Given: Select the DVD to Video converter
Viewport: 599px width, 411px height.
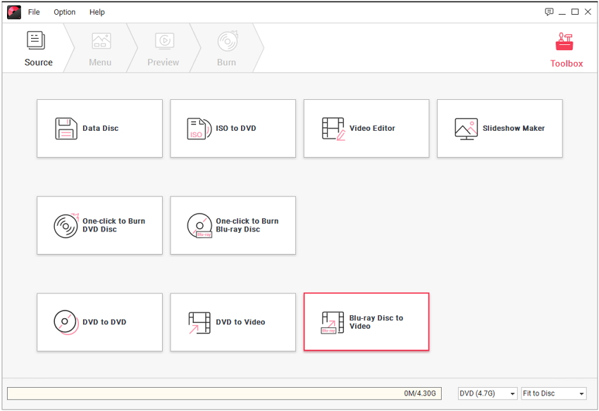Looking at the screenshot, I should [233, 322].
